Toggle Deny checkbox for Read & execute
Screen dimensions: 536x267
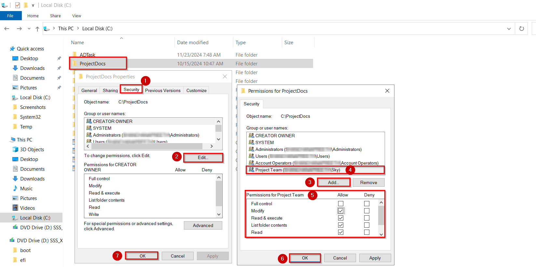point(367,218)
